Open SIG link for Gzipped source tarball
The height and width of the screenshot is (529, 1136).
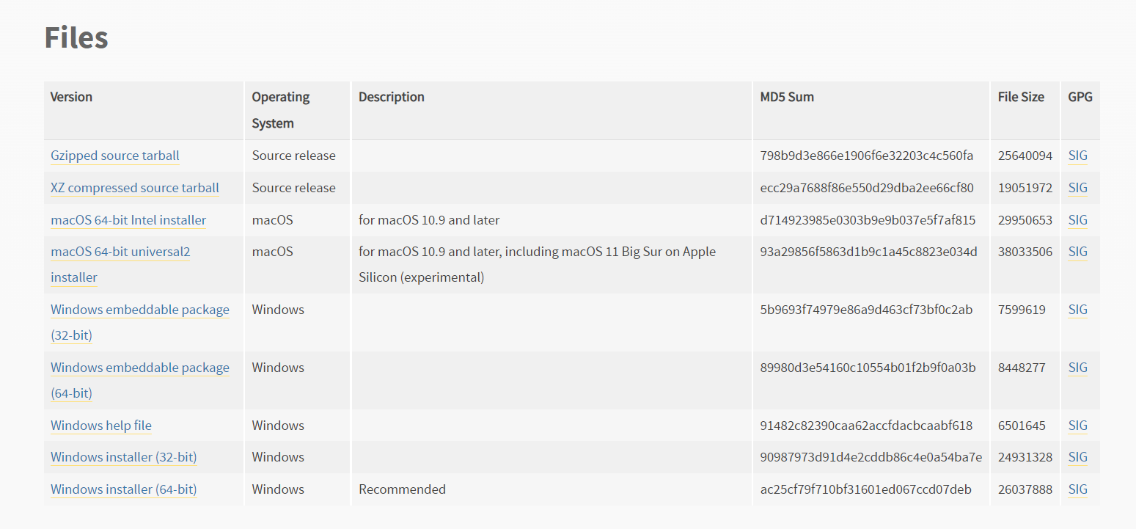1078,156
